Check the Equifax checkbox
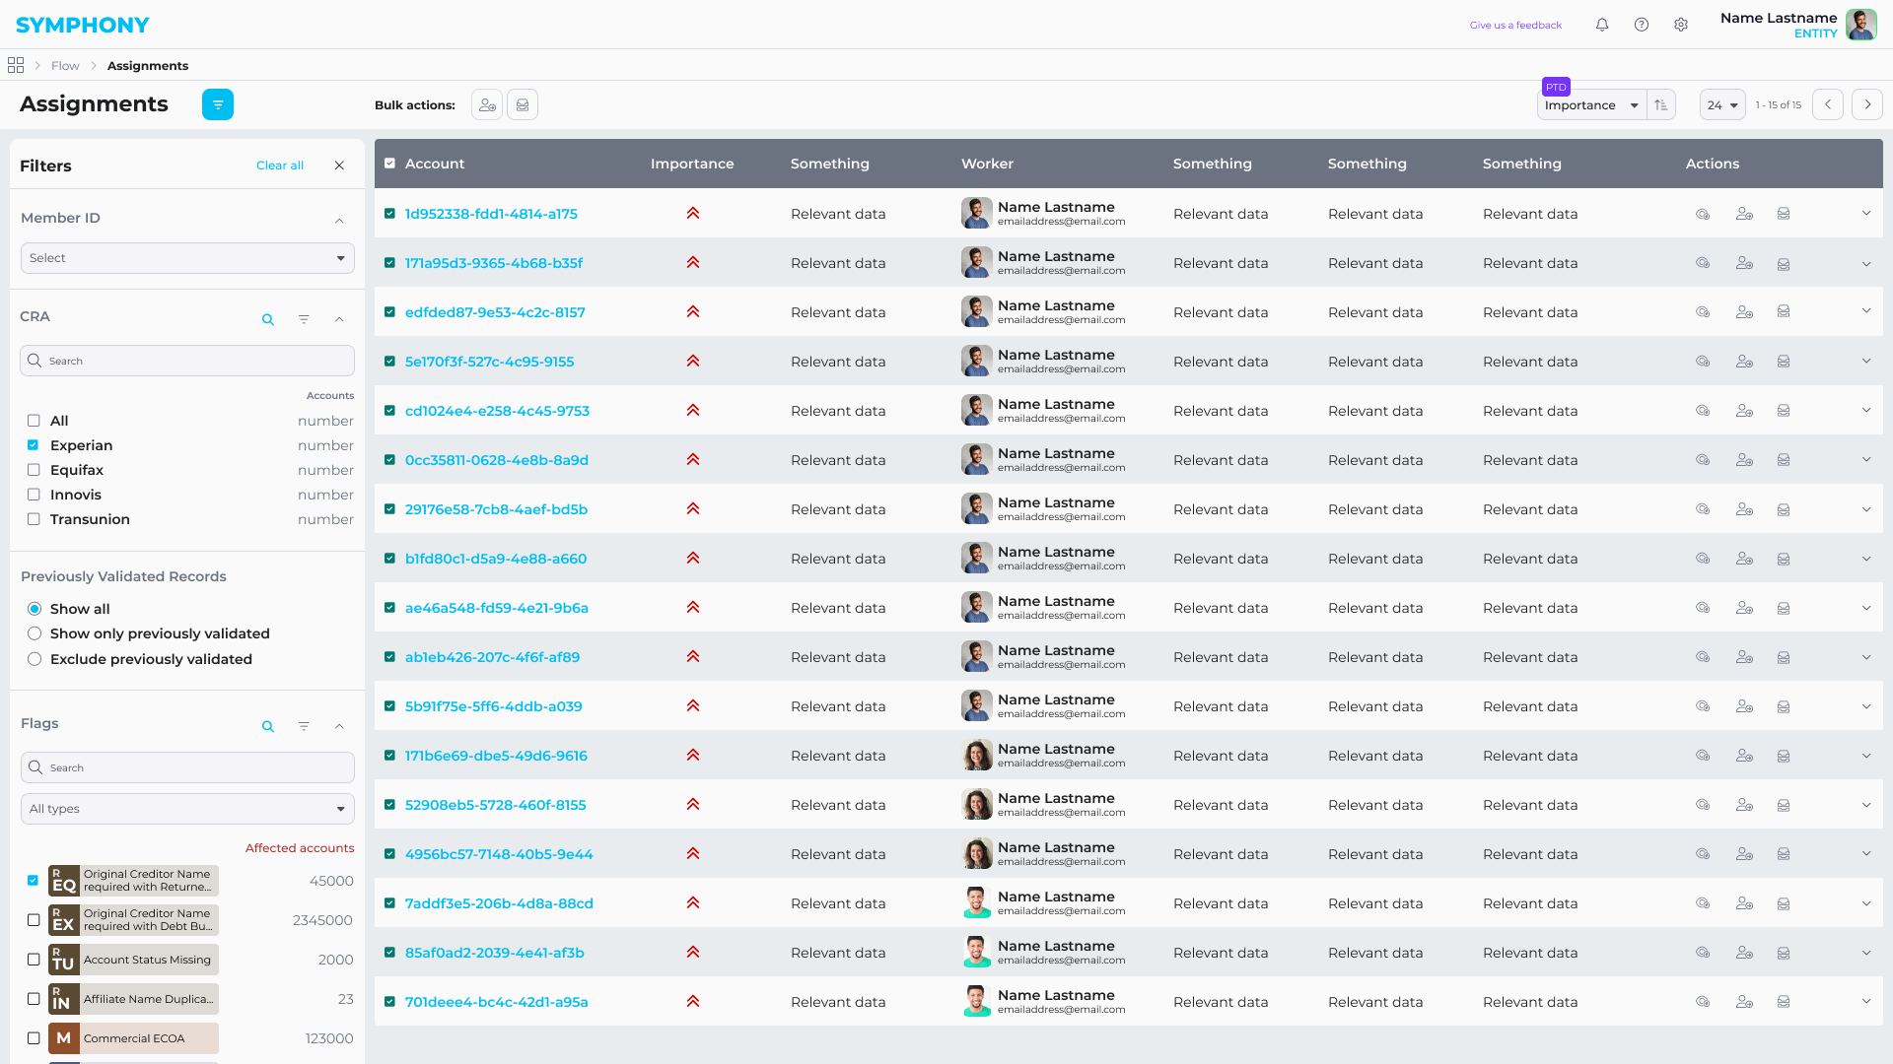This screenshot has width=1893, height=1064. pos(34,470)
